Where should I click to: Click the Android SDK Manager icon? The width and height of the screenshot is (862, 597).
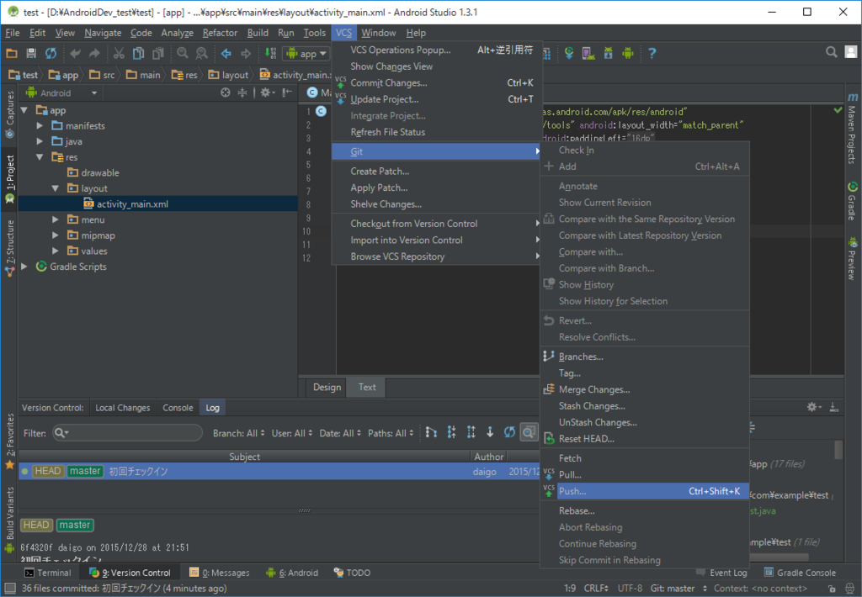pyautogui.click(x=608, y=53)
